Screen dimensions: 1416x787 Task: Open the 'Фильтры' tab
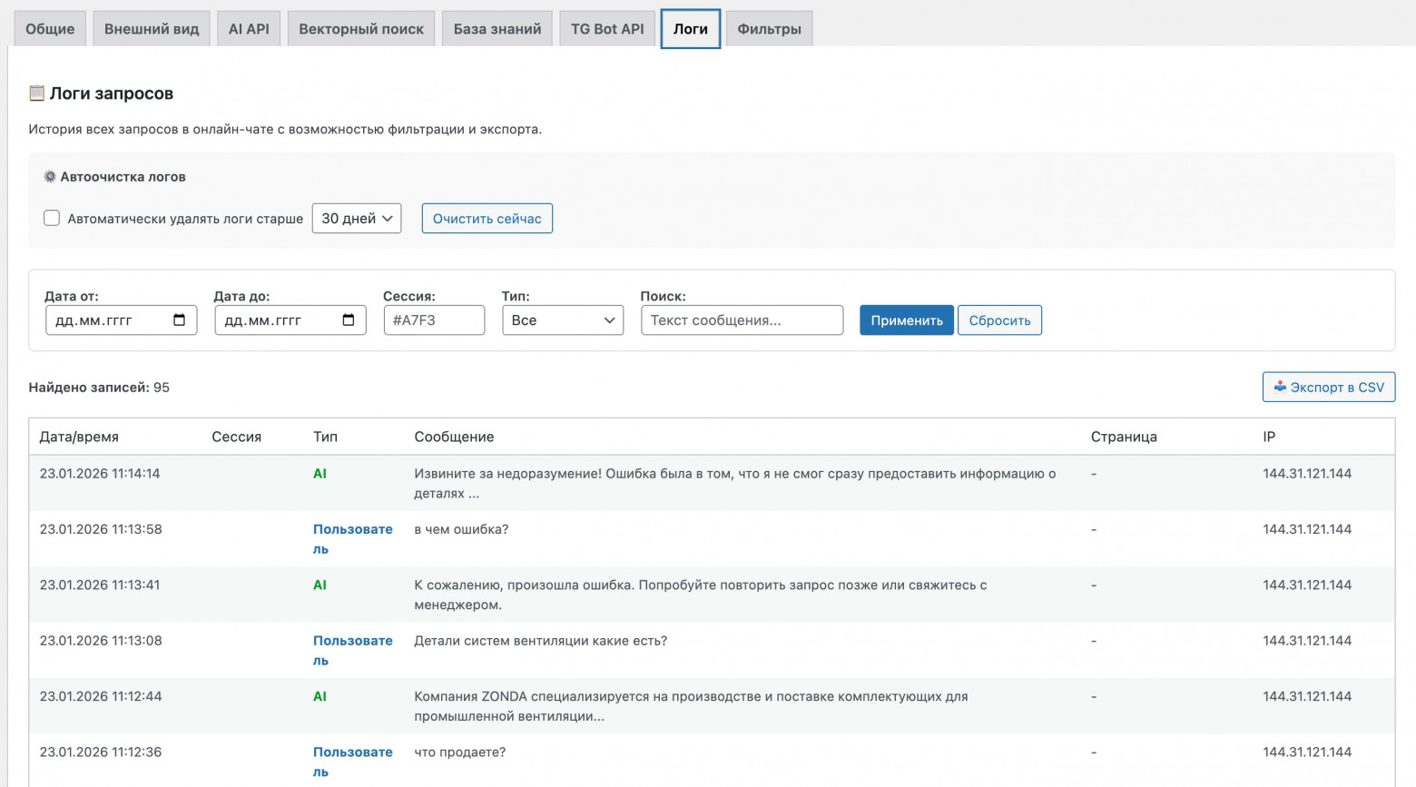[x=769, y=29]
